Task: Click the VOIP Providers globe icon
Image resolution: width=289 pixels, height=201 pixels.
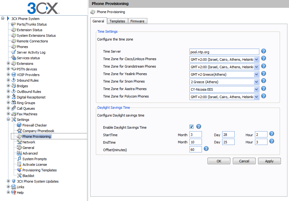Action: (x=14, y=74)
